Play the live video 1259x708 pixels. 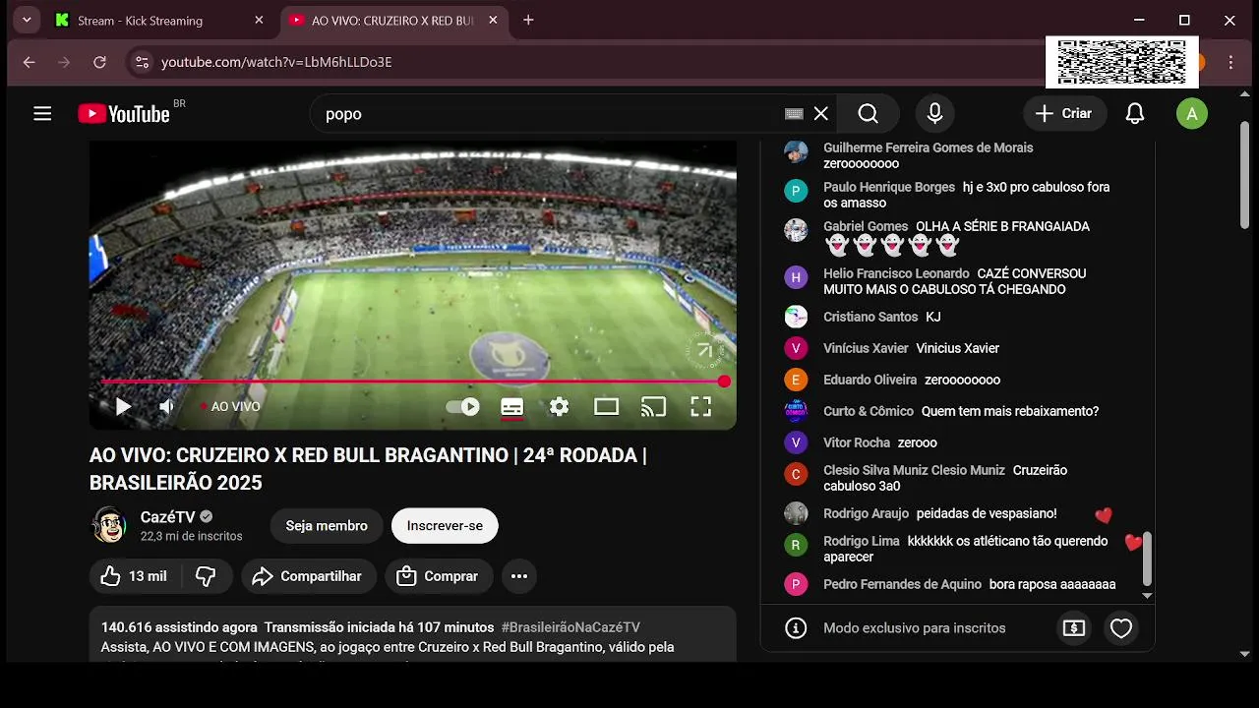click(123, 406)
